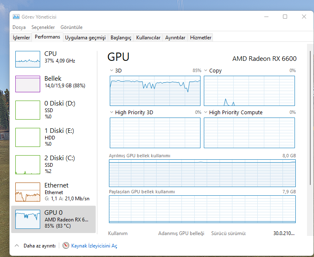This screenshot has height=257, width=314.
Task: Minimize the Görev Yöneticisi window
Action: pyautogui.click(x=266, y=17)
